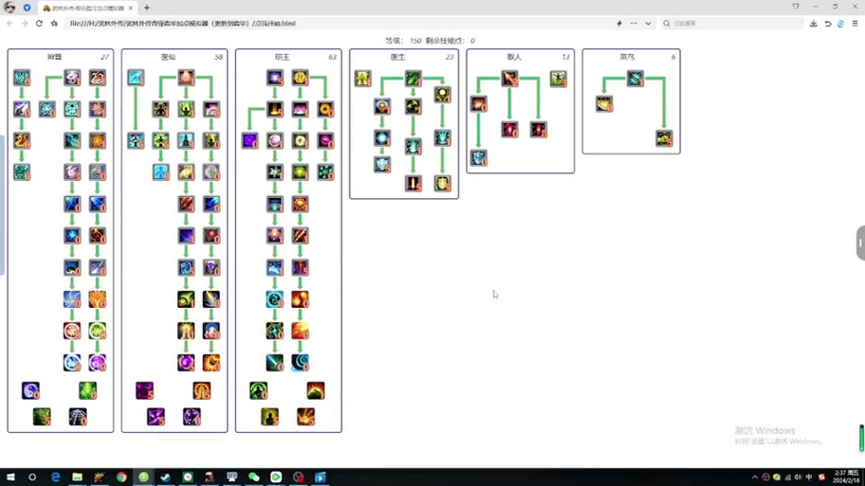Click the spider web skill in 神兽 panel
The height and width of the screenshot is (486, 865).
[78, 417]
